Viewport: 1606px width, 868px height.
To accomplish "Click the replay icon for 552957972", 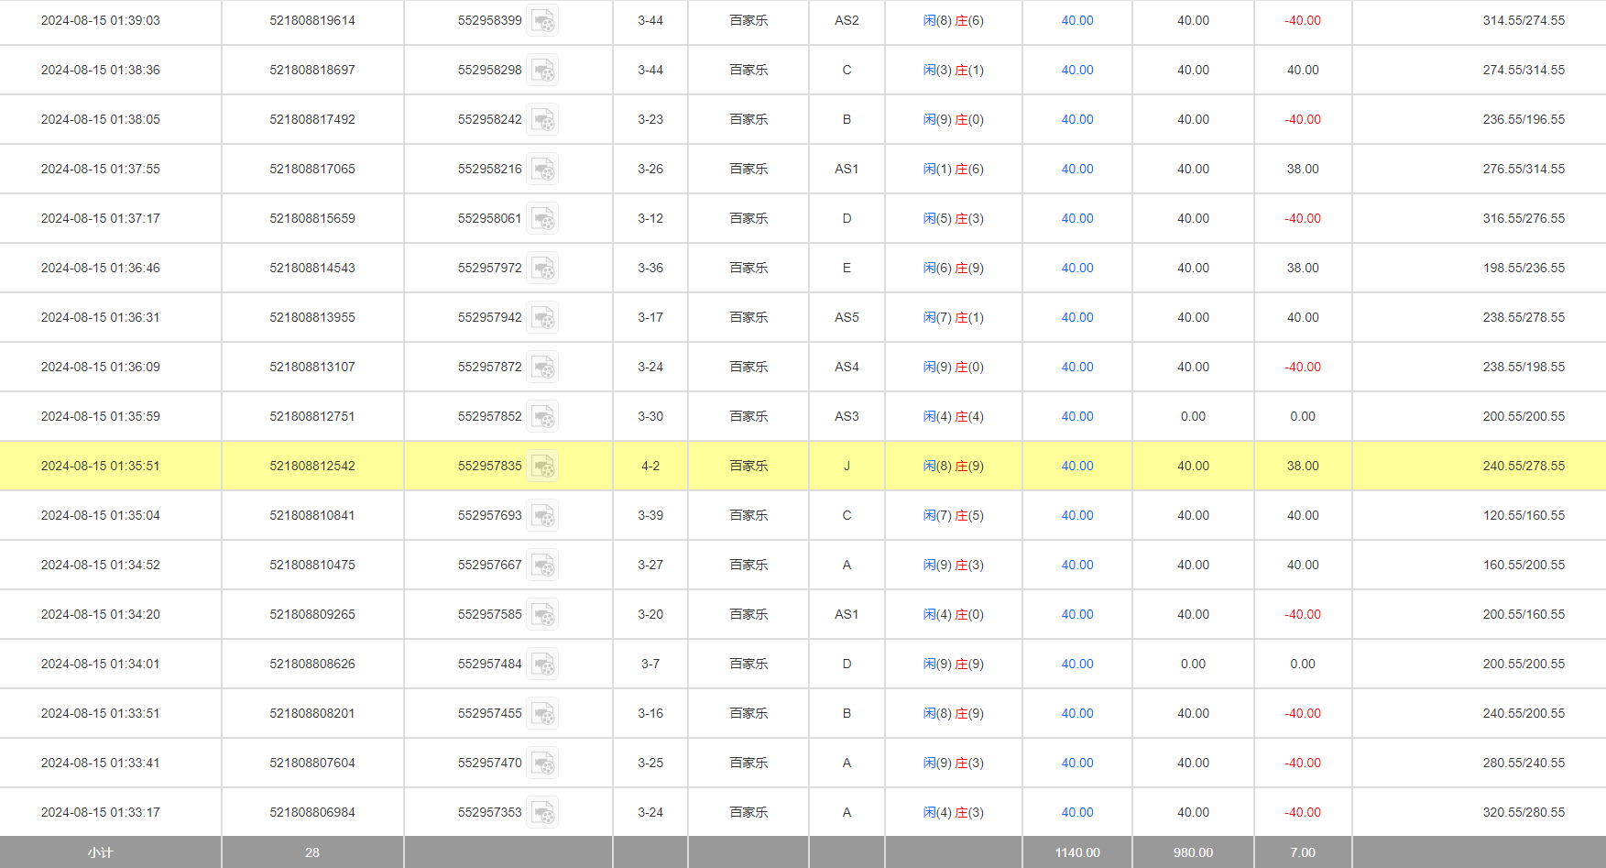I will tap(542, 269).
